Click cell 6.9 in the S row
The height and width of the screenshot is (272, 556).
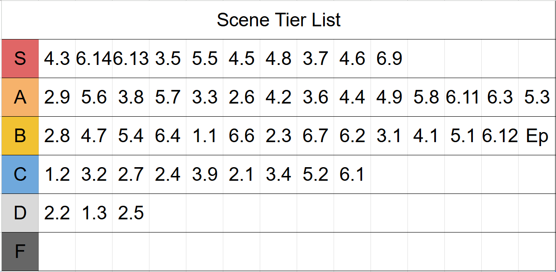[389, 59]
